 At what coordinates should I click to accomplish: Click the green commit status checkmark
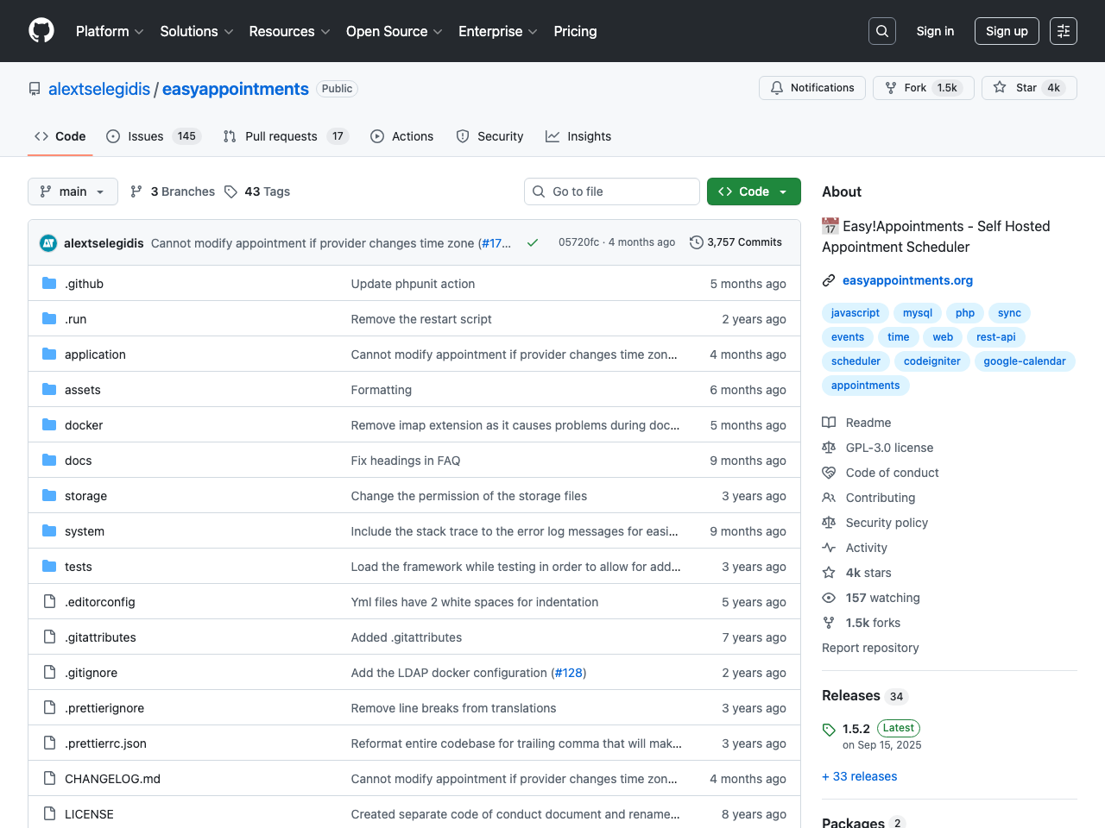coord(533,243)
